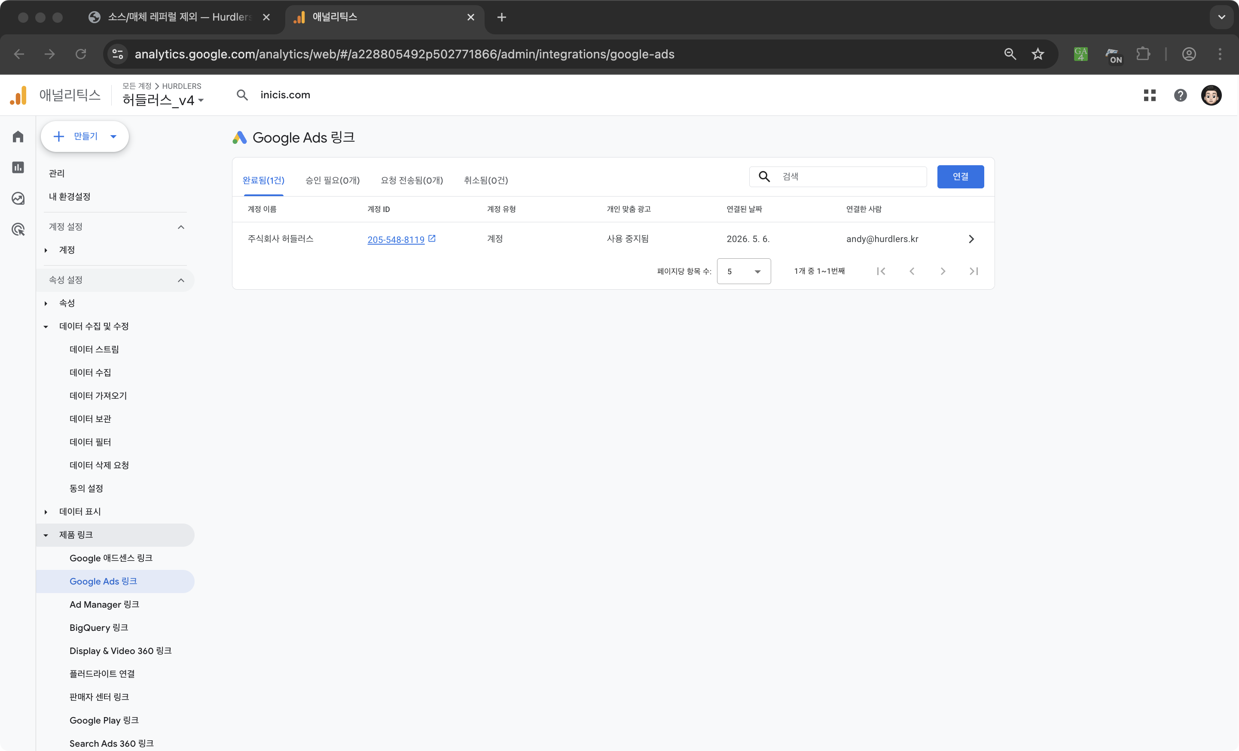Image resolution: width=1239 pixels, height=751 pixels.
Task: Open the Chrome extensions puzzle icon
Action: [x=1143, y=54]
